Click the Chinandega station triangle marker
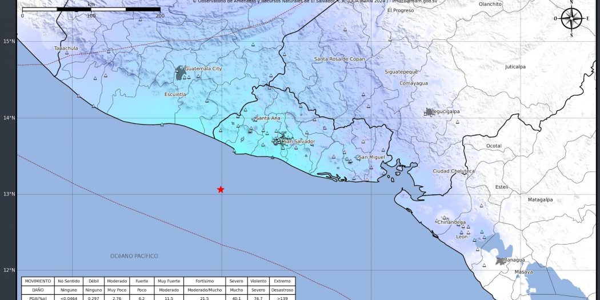Screen dimensions: 600x300 click(444, 218)
